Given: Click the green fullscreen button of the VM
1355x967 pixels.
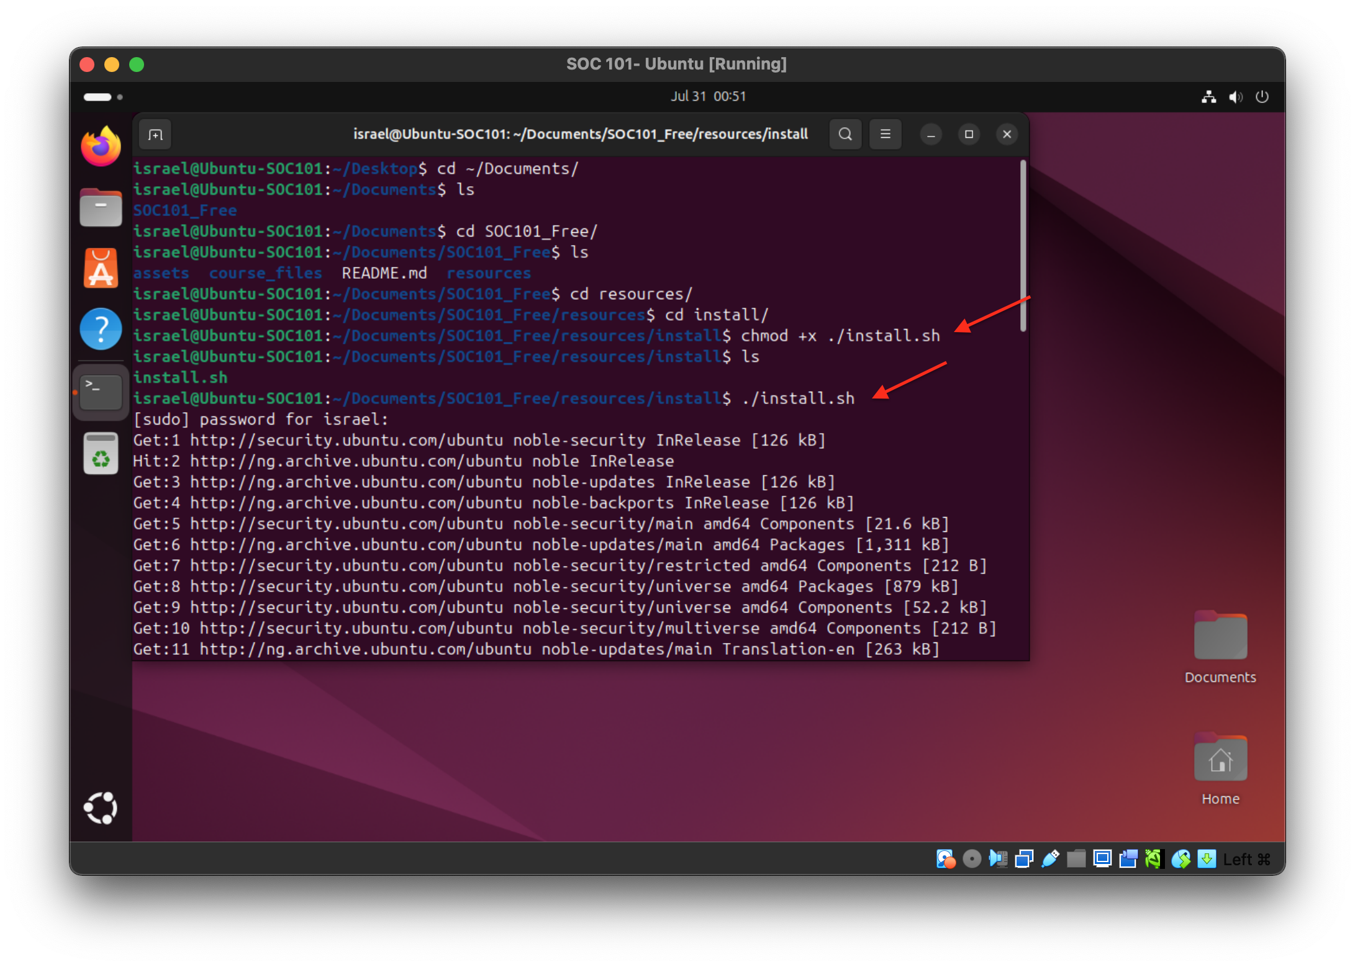Looking at the screenshot, I should [x=137, y=65].
